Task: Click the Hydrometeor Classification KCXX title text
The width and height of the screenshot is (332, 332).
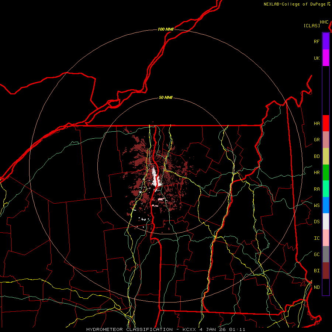Action: click(x=166, y=329)
